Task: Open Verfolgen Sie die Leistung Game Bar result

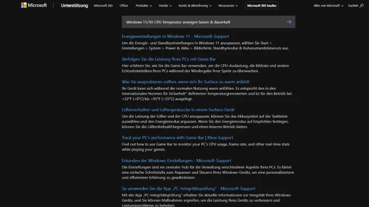Action: (168, 59)
